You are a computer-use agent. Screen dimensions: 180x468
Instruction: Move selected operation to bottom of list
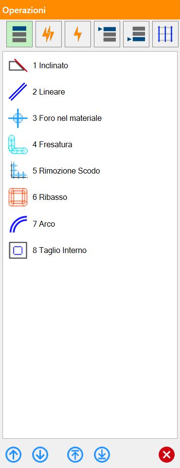[102, 455]
